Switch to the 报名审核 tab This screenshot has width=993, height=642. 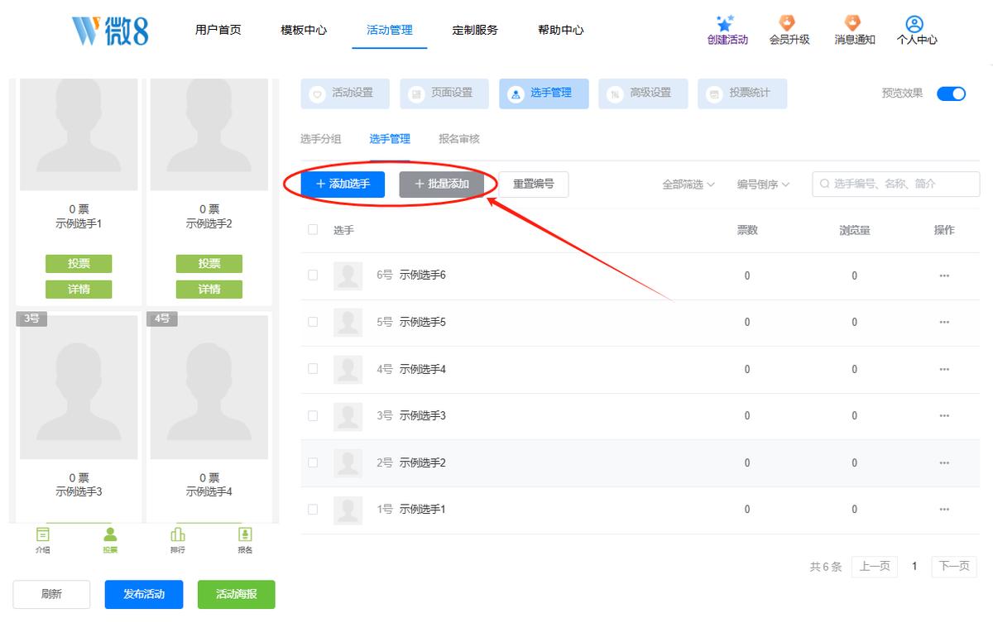tap(459, 139)
